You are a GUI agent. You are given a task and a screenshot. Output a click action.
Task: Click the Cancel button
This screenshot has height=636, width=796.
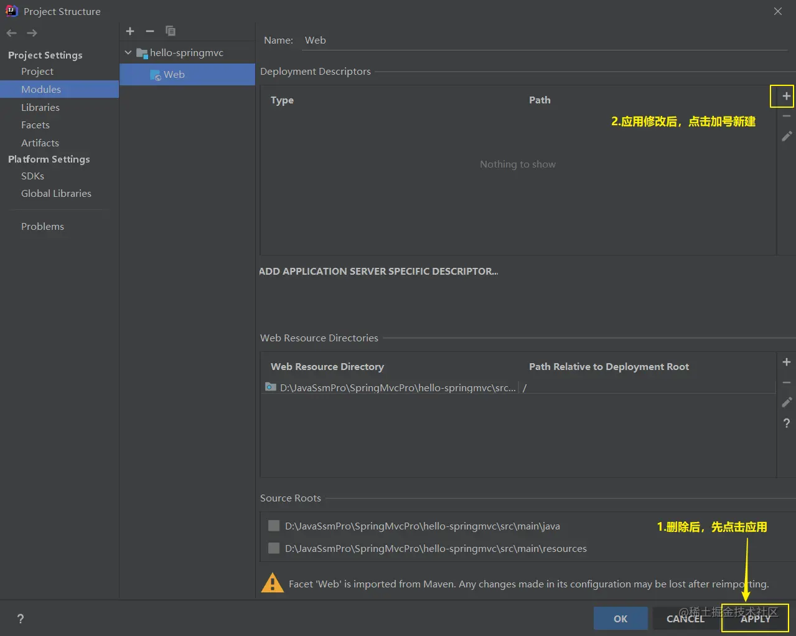click(x=685, y=619)
